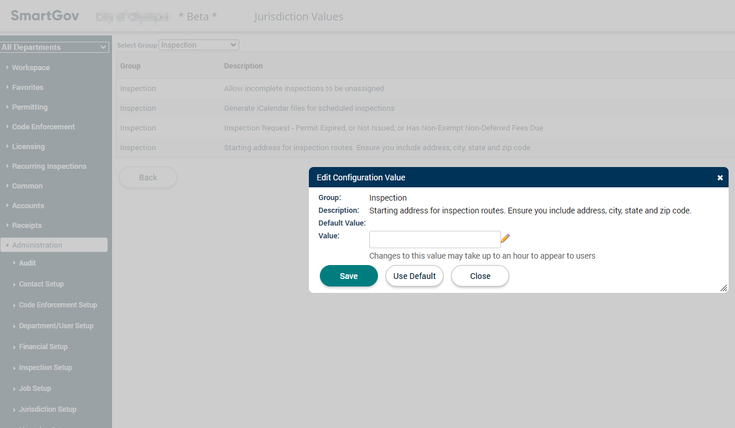Image resolution: width=735 pixels, height=428 pixels.
Task: Expand the Permitting section
Action: pyautogui.click(x=30, y=107)
